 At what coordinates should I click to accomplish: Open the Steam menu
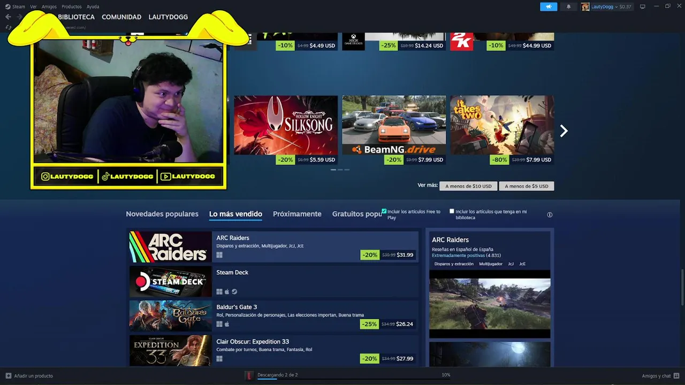(19, 6)
